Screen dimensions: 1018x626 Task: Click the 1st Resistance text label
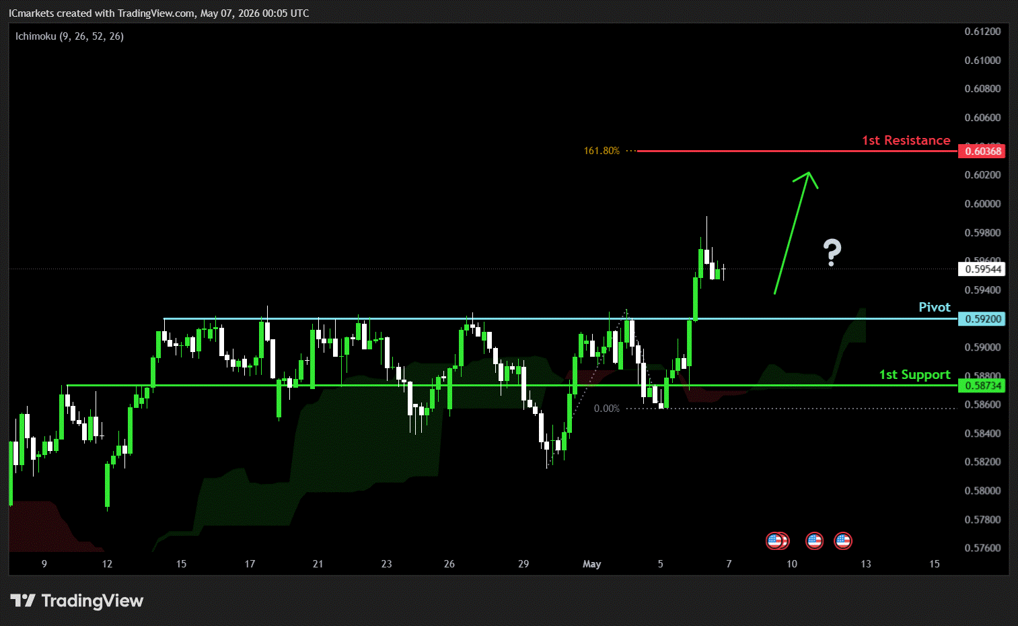coord(906,140)
